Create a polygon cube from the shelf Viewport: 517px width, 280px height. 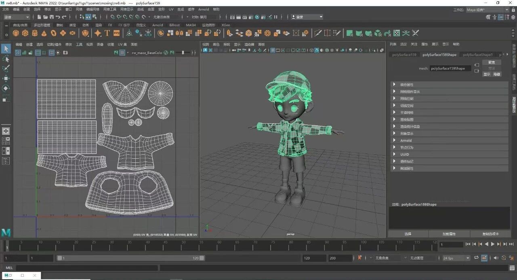(25, 33)
